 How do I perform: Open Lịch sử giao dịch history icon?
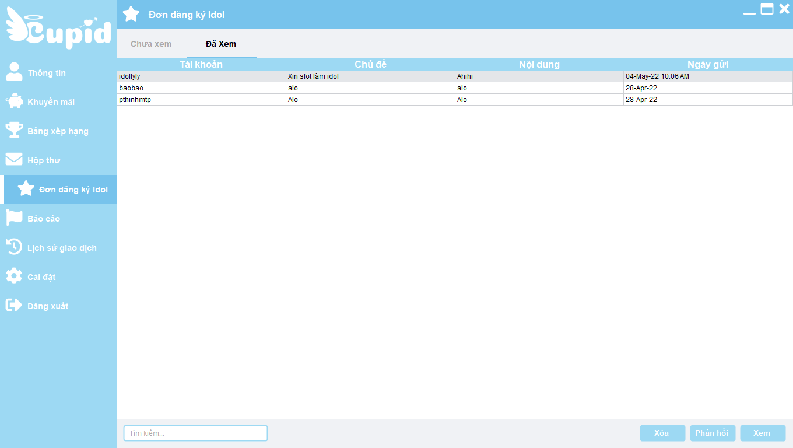point(14,247)
